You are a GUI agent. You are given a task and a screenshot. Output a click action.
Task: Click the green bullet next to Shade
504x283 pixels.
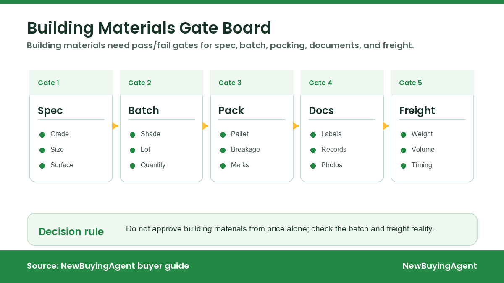(x=132, y=135)
